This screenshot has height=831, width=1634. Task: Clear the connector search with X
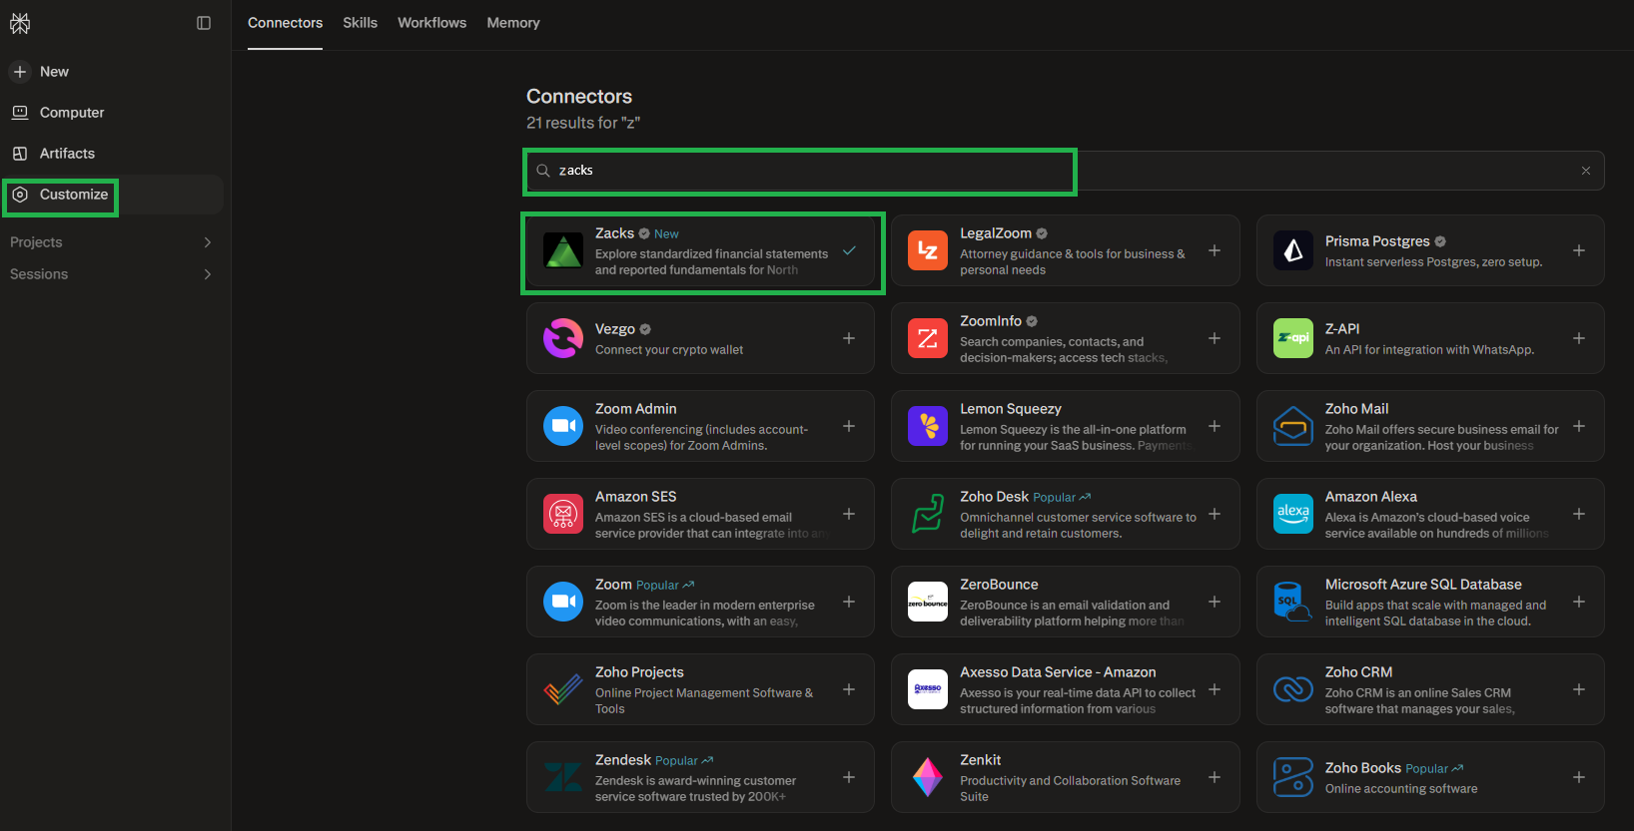[1586, 171]
